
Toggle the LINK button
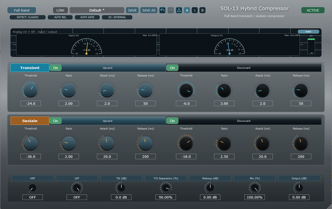pos(60,10)
